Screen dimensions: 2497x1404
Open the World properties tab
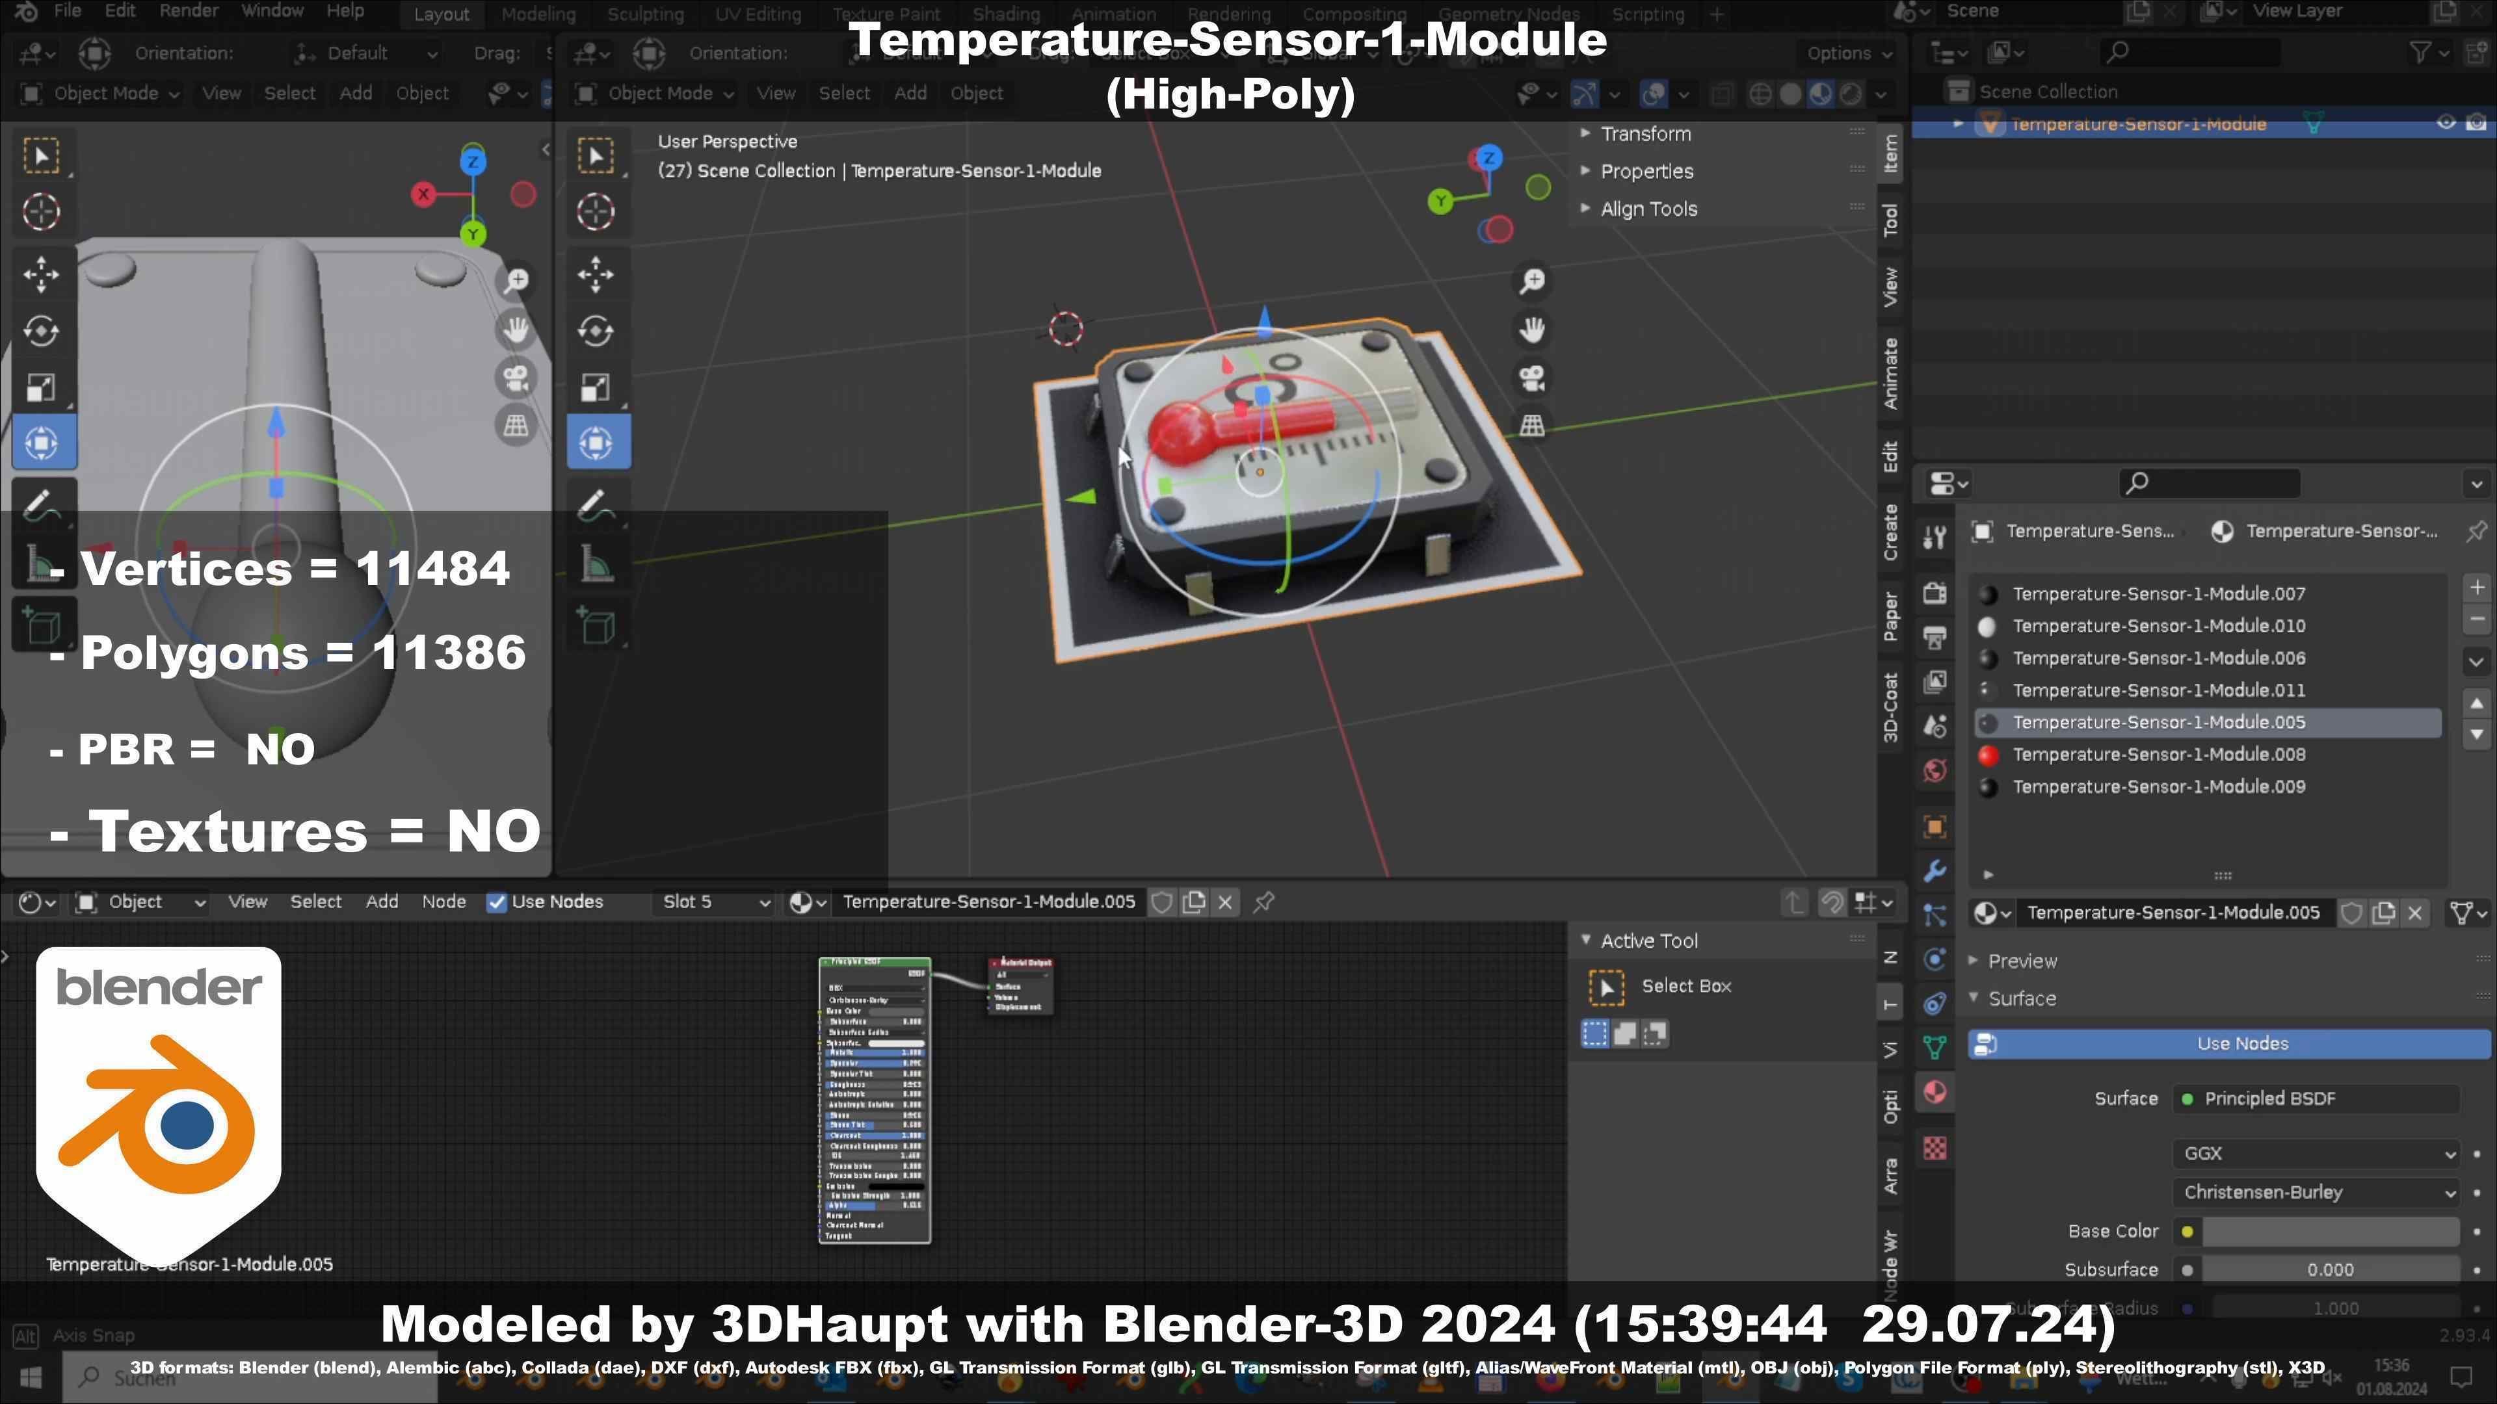1935,770
